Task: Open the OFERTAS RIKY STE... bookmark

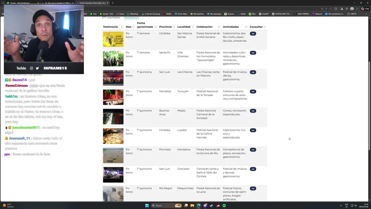Action: click(281, 14)
